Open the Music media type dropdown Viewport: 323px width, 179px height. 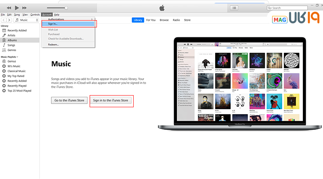(26, 20)
